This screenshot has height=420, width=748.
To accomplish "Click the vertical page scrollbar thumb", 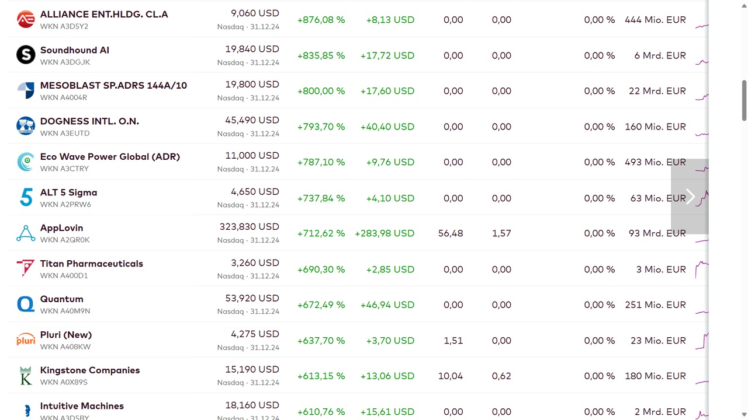I will pyautogui.click(x=744, y=100).
